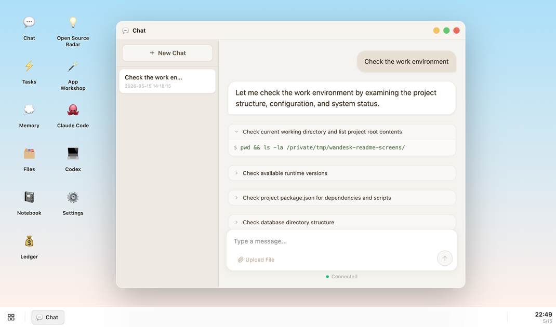Collapse the working directory check step
The image size is (556, 327).
coord(236,132)
